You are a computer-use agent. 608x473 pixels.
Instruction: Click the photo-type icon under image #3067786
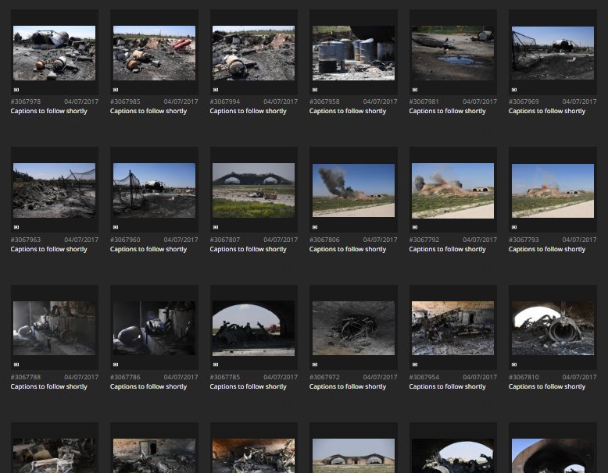(x=116, y=365)
